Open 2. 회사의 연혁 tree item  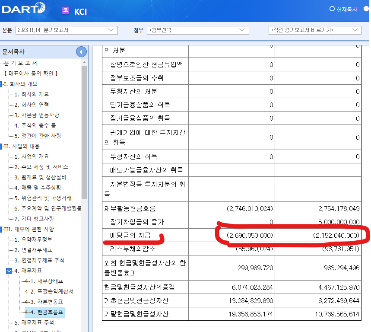click(32, 105)
